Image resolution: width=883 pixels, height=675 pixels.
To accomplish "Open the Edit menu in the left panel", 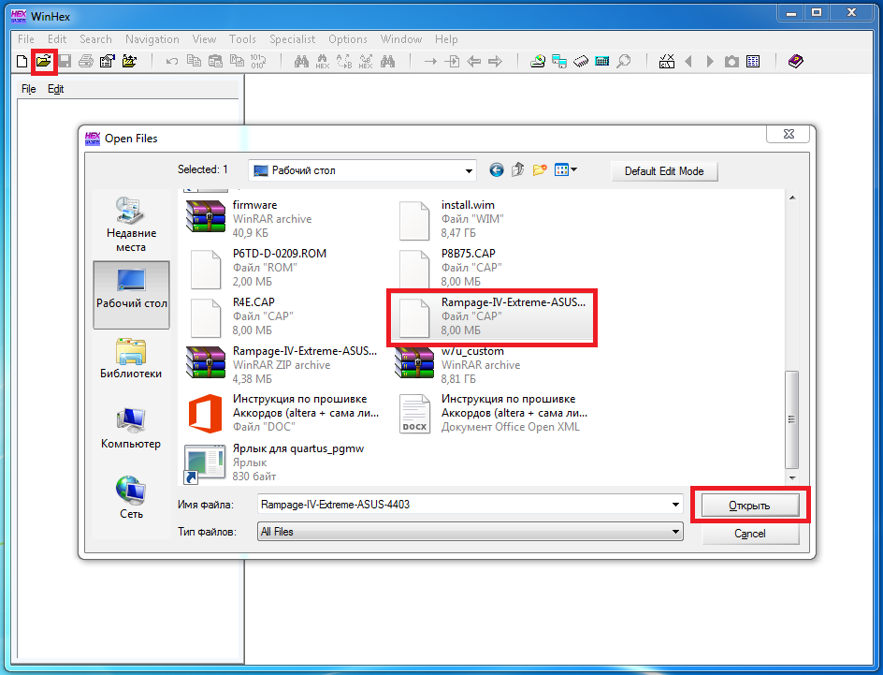I will pyautogui.click(x=56, y=88).
